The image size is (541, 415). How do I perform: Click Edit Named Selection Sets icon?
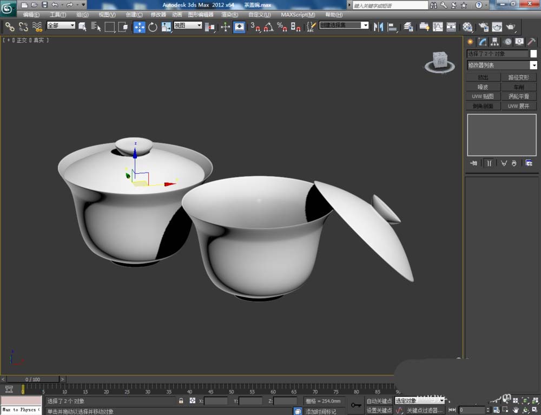point(311,27)
